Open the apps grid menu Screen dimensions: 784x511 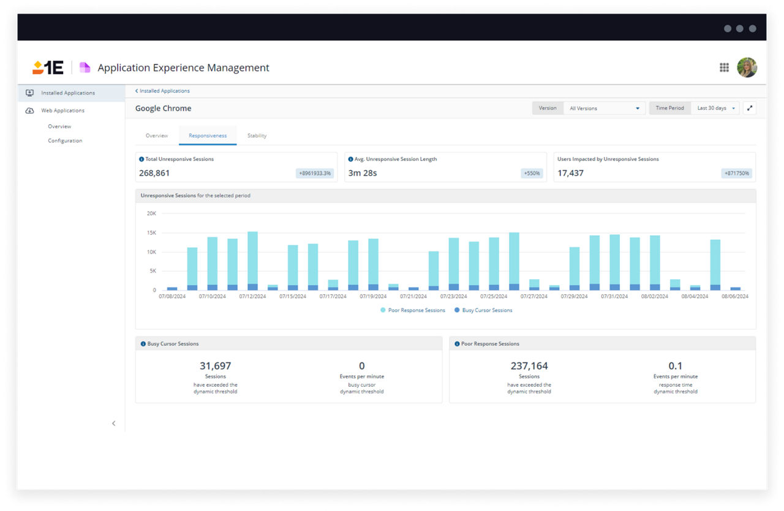(724, 68)
